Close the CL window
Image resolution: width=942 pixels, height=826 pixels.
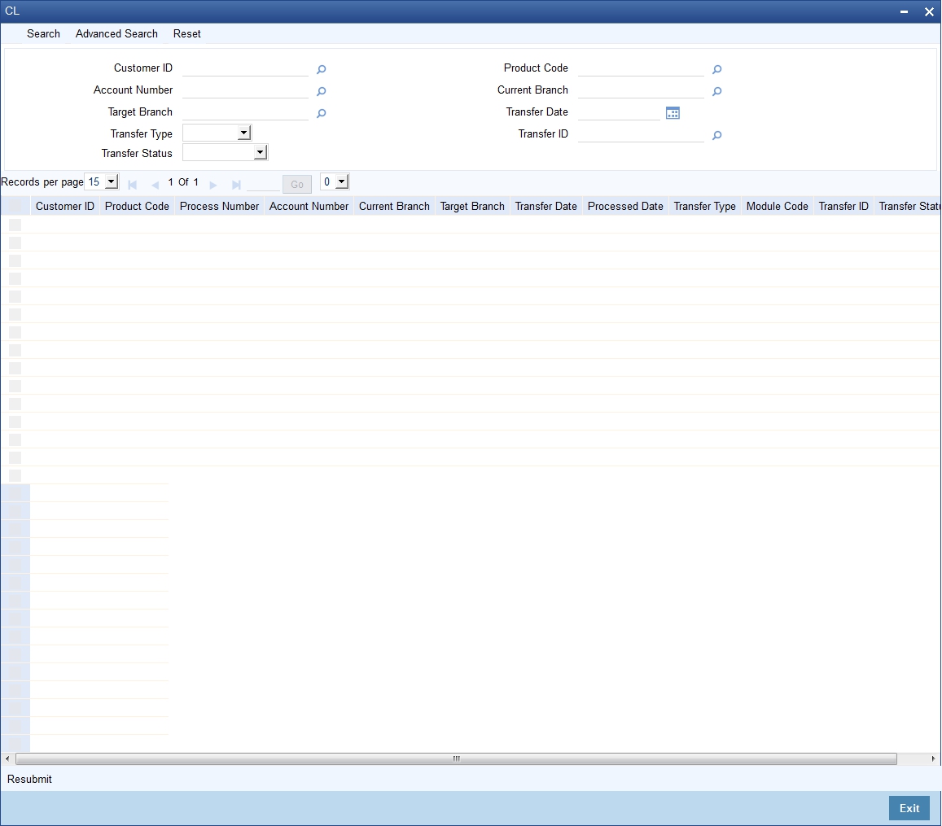tap(929, 12)
